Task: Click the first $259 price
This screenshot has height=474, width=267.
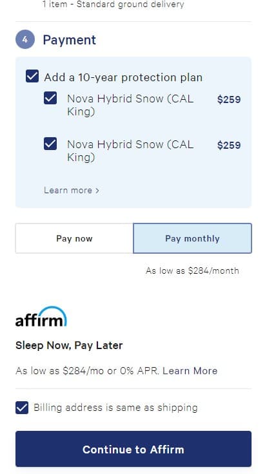Action: [229, 99]
